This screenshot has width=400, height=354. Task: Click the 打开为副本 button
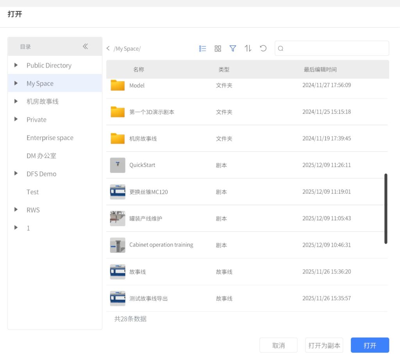[324, 345]
